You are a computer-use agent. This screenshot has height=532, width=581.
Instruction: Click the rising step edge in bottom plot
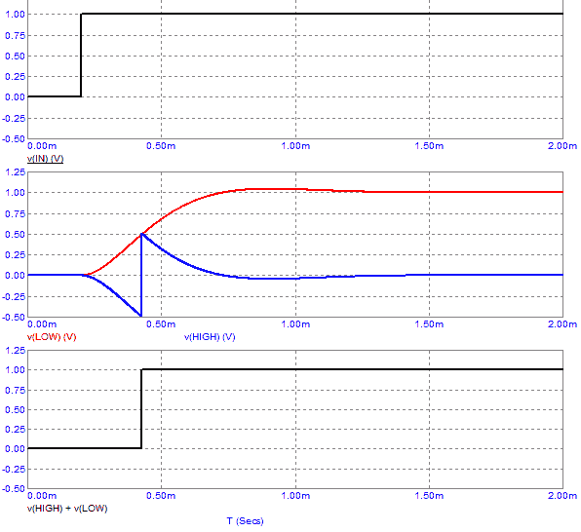click(141, 408)
